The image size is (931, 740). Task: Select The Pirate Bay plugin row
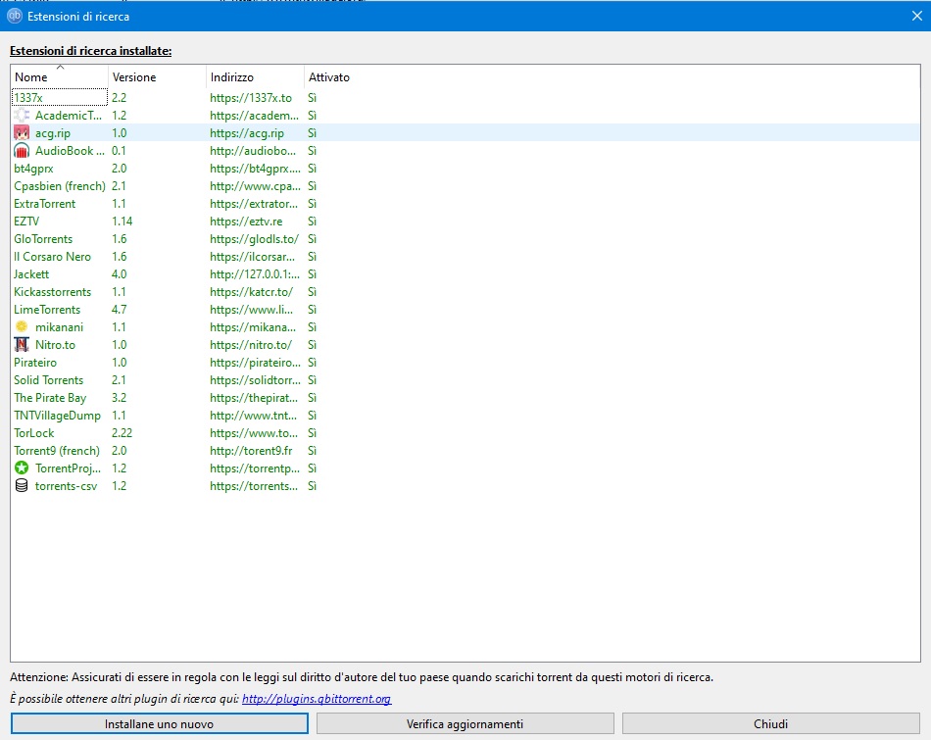465,398
